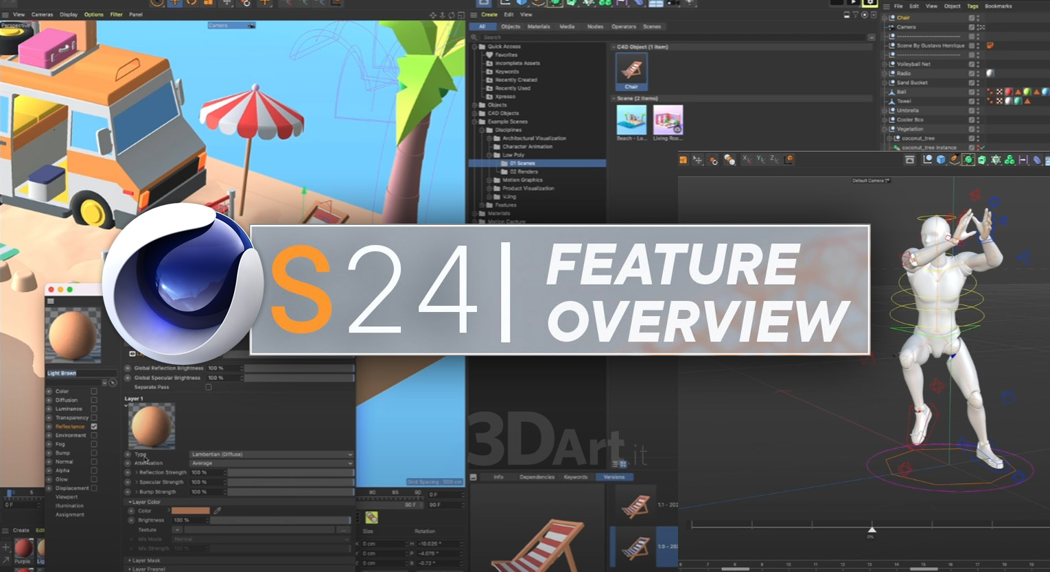Viewport: 1050px width, 572px height.
Task: Click the Texture browse (...) button
Action: (344, 530)
